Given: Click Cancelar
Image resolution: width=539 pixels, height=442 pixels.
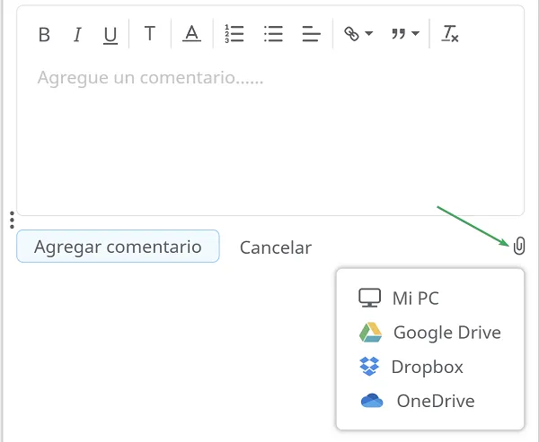Looking at the screenshot, I should click(x=276, y=247).
